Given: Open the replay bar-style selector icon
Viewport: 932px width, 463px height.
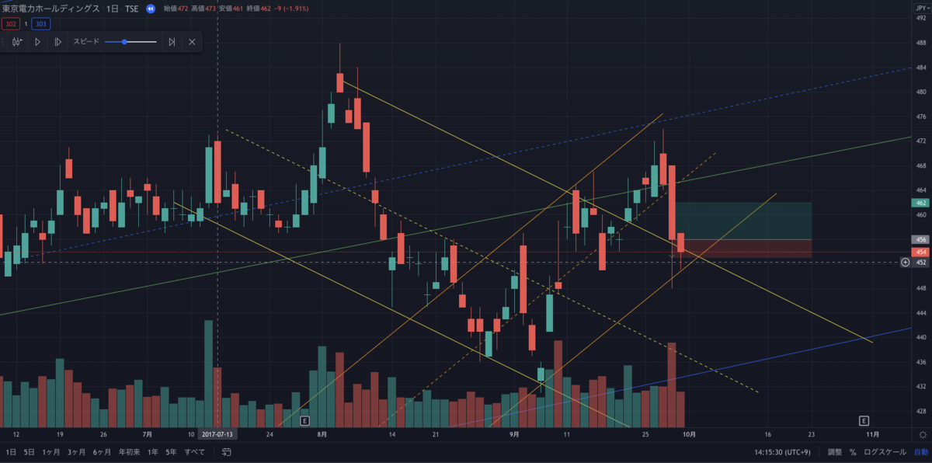Looking at the screenshot, I should click(17, 42).
